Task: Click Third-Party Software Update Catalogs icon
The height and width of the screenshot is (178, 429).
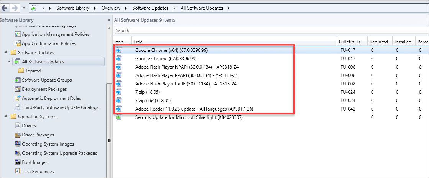Action: coord(18,107)
